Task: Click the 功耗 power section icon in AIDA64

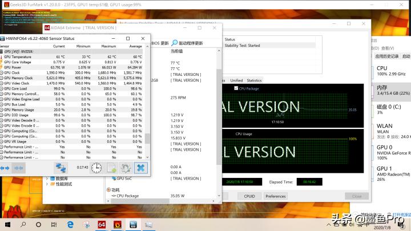Action: click(108, 189)
